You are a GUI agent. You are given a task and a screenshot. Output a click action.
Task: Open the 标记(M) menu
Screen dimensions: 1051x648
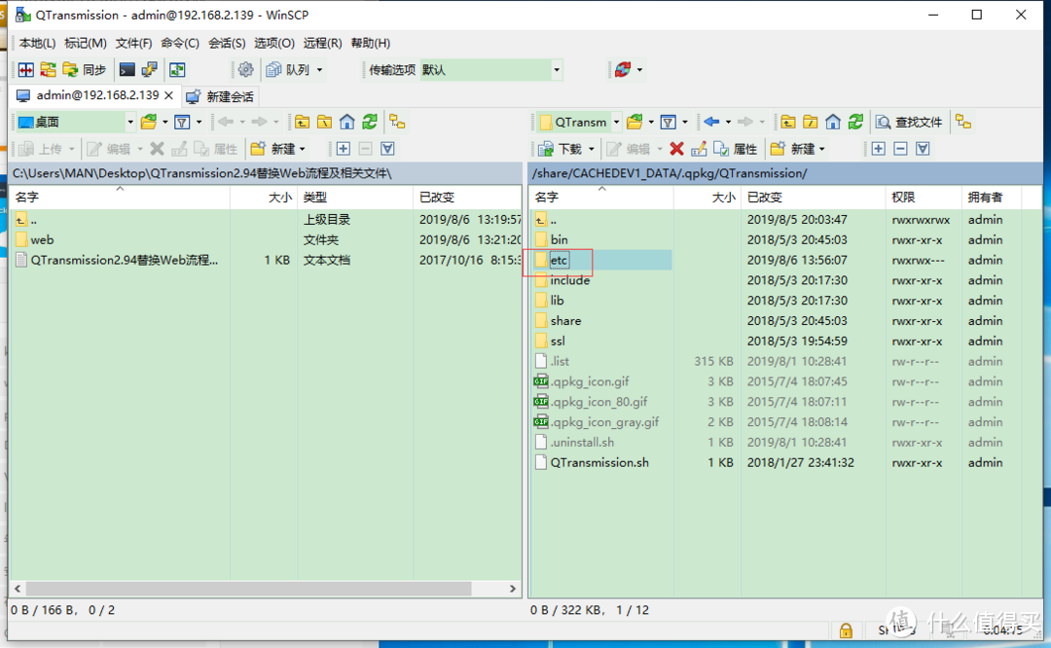[85, 43]
